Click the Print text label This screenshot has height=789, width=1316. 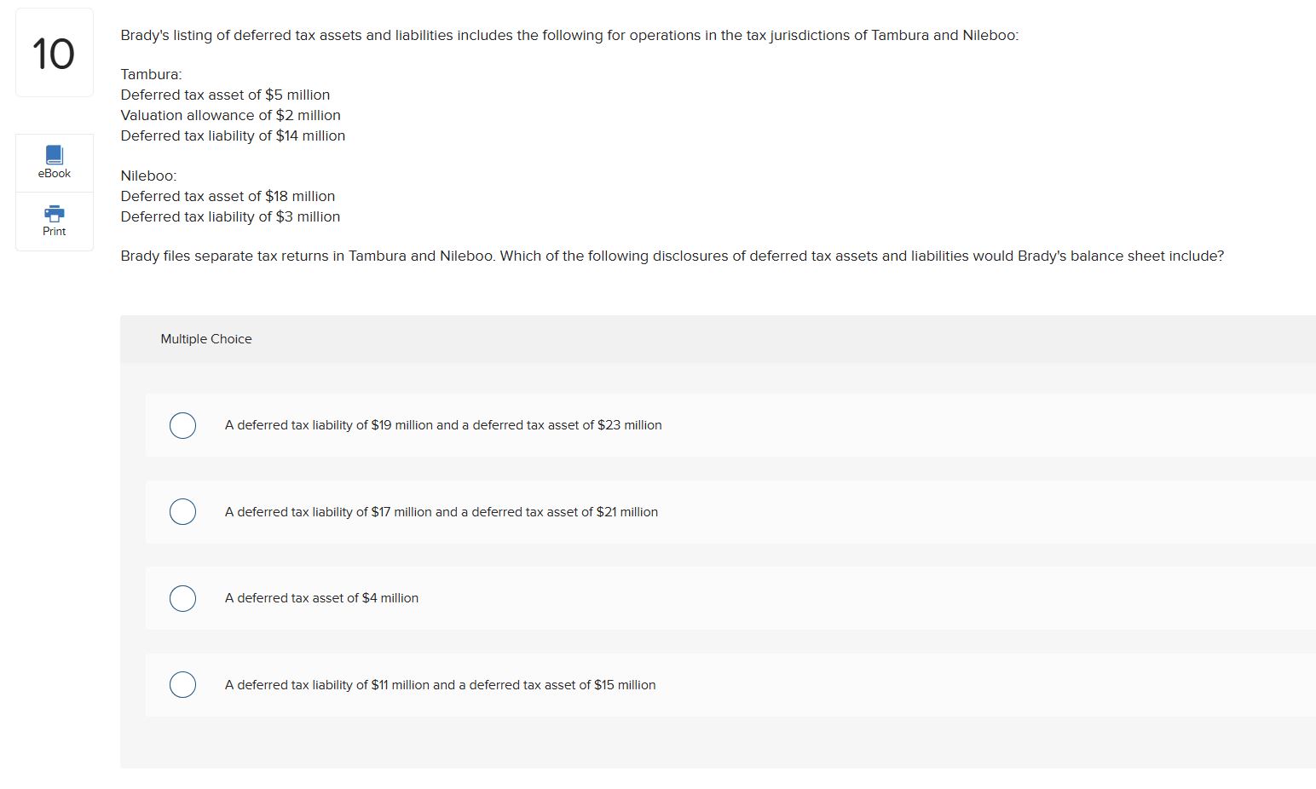click(x=54, y=231)
